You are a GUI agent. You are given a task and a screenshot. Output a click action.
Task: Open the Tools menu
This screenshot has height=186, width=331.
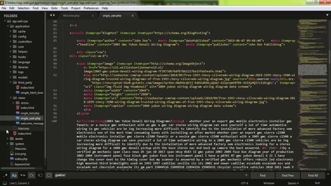(x=64, y=8)
